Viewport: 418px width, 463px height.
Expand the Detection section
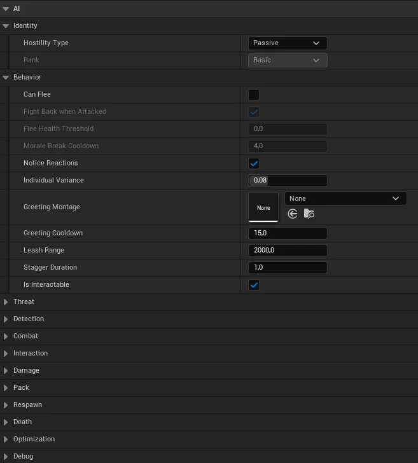6,319
